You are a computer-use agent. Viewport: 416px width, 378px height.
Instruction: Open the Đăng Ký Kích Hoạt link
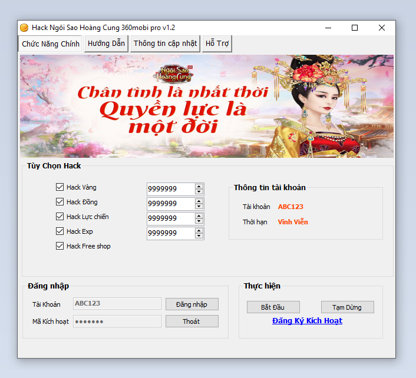[x=307, y=321]
